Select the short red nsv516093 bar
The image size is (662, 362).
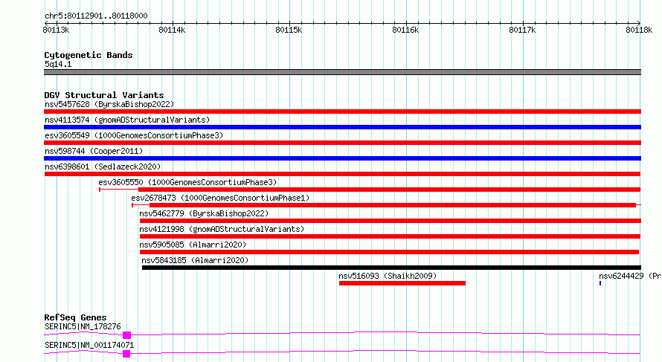click(x=402, y=283)
